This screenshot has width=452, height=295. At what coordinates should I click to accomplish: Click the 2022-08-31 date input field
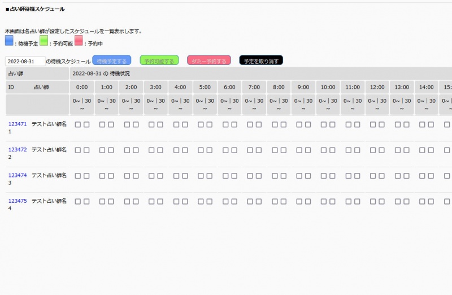(25, 61)
